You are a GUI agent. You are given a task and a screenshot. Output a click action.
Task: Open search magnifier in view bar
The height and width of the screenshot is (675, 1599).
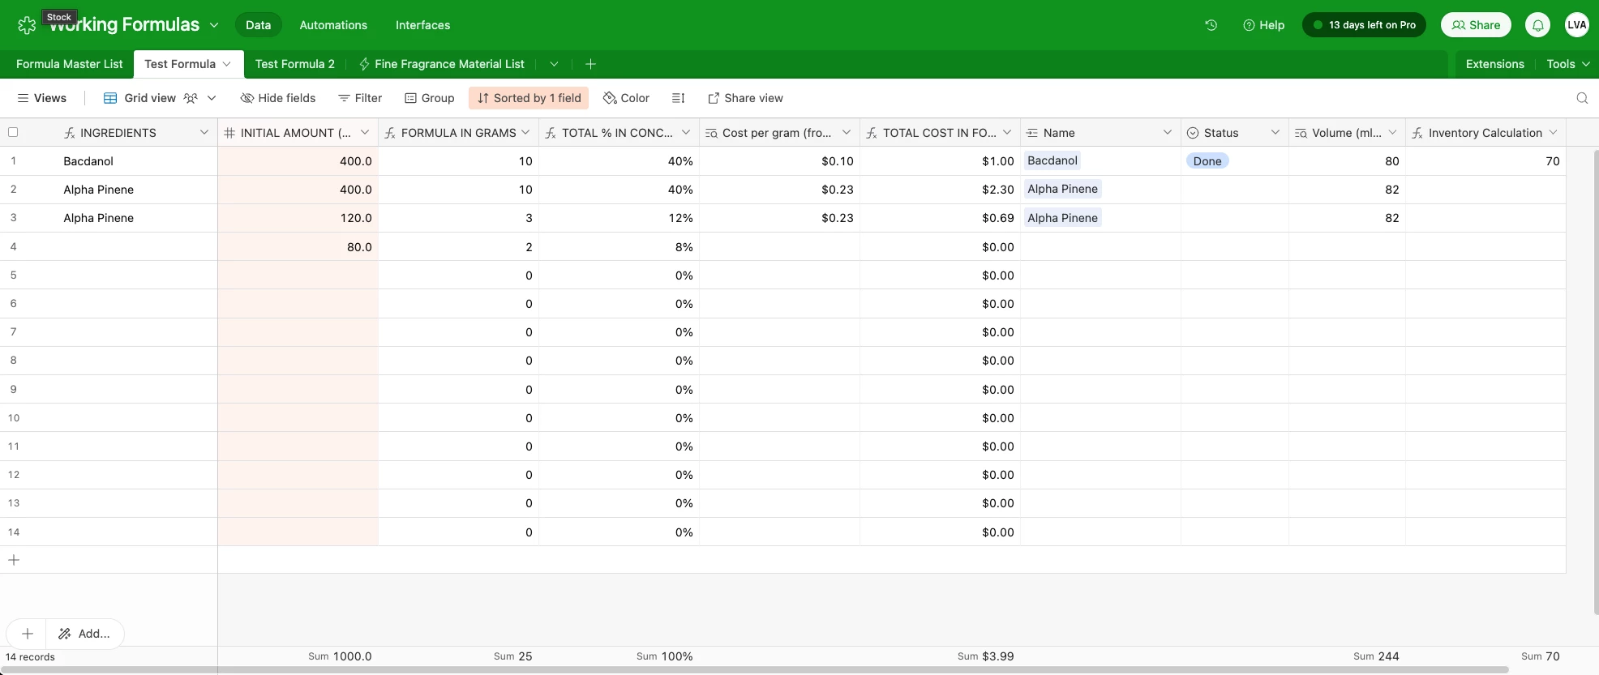pos(1582,98)
